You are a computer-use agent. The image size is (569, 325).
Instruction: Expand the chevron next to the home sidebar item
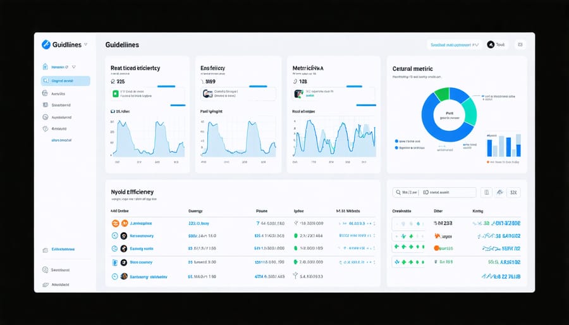point(74,67)
